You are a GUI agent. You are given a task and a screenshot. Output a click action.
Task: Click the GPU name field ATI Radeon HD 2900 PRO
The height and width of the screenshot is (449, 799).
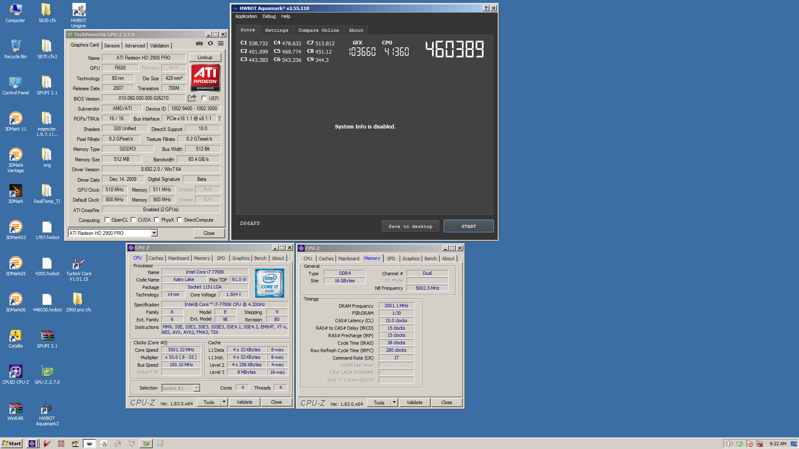[144, 58]
